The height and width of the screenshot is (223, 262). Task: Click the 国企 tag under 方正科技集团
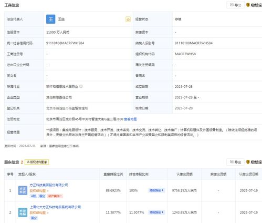(x=42, y=196)
